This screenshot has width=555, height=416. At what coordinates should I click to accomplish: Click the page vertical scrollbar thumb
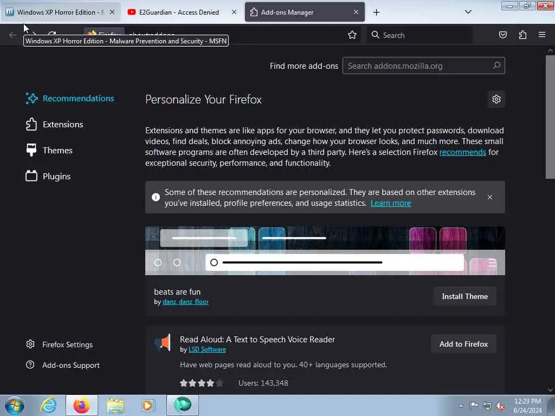click(x=550, y=117)
